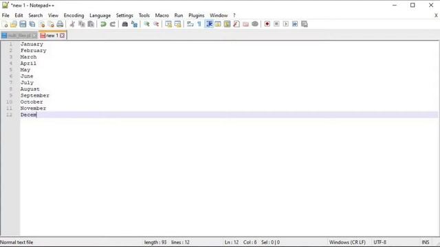This screenshot has height=247, width=440.
Task: Close the 'new 1' tab
Action: point(62,36)
